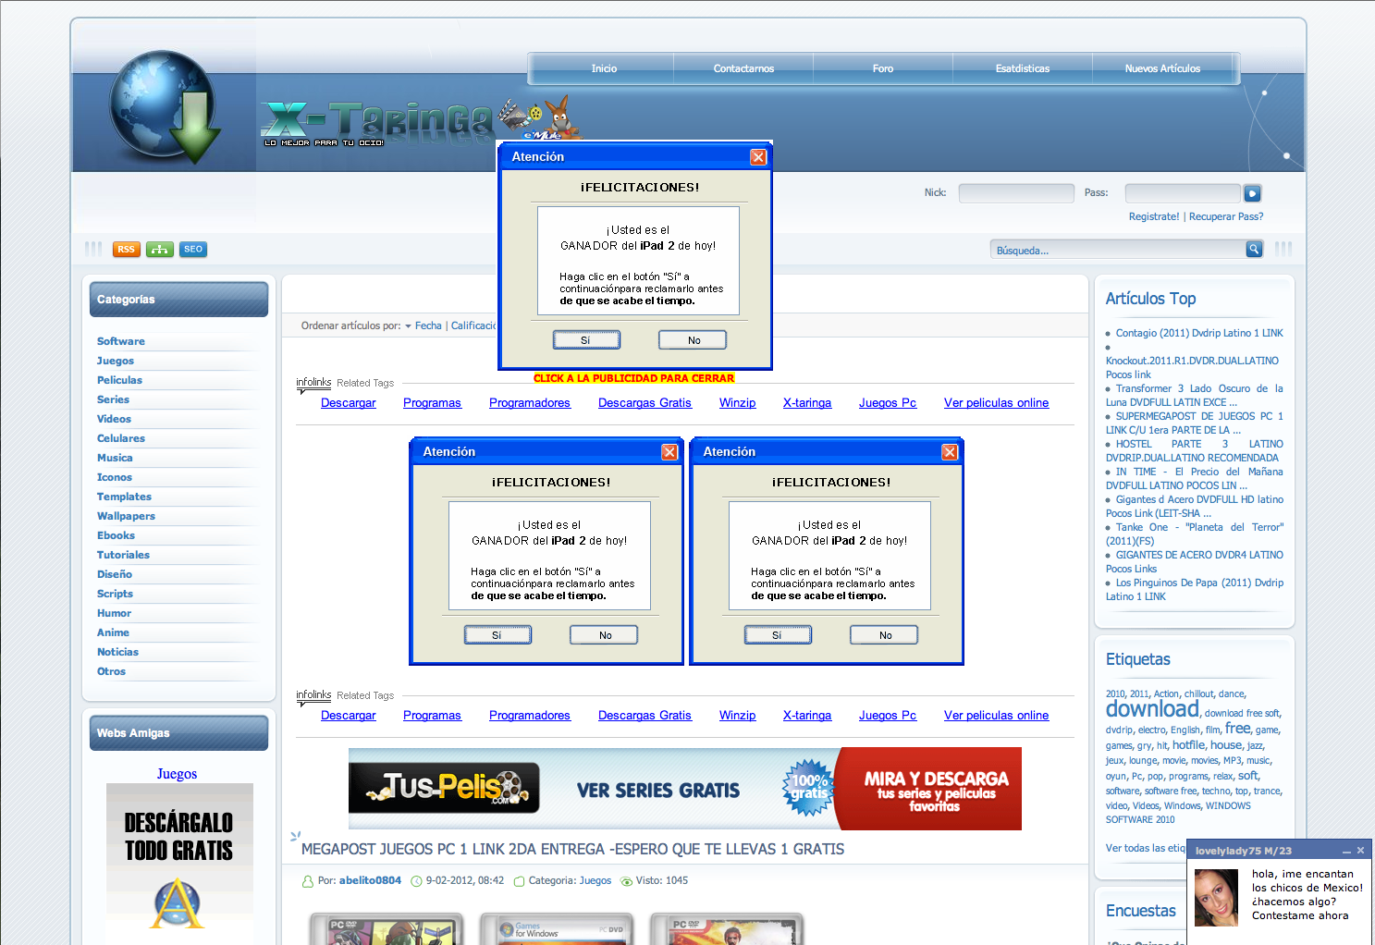Screen dimensions: 1375x945
Task: Close the top Atención popup with X
Action: click(x=758, y=157)
